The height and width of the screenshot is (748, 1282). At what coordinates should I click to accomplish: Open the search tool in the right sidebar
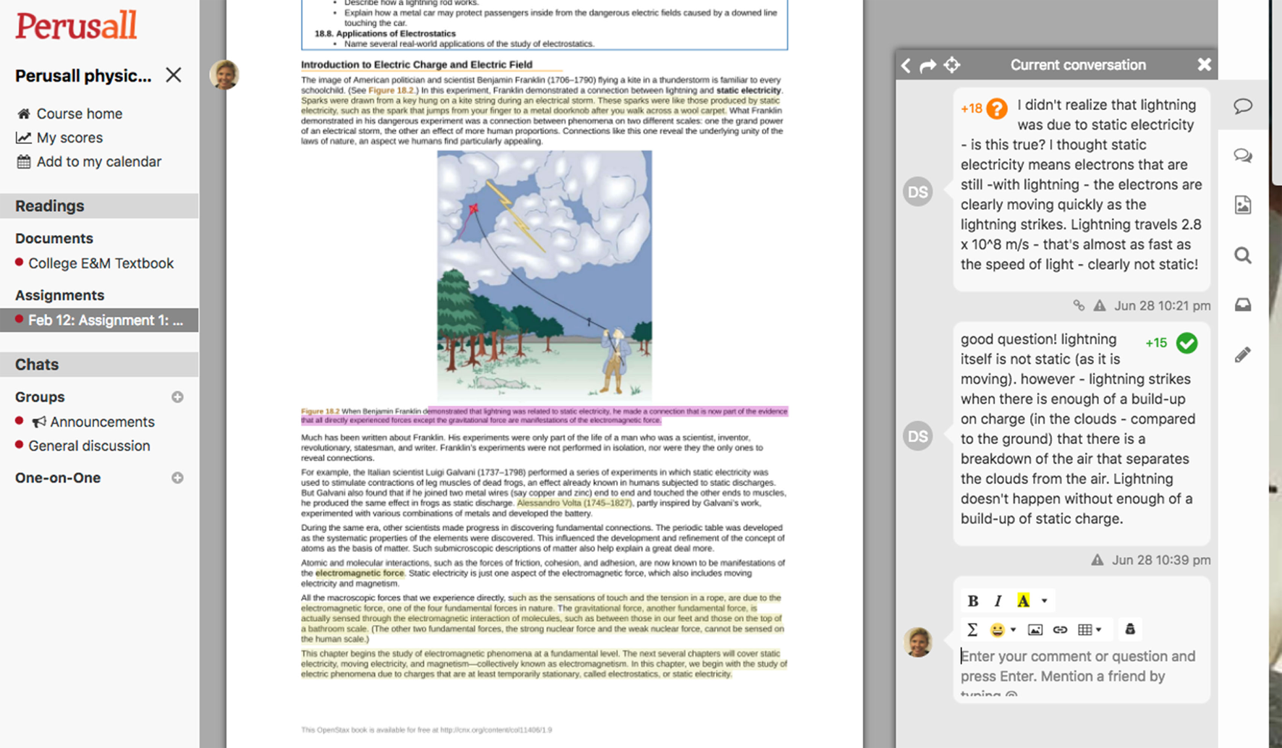1243,255
